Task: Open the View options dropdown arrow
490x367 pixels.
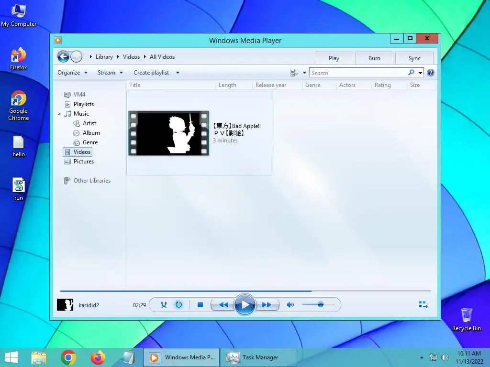Action: click(x=304, y=73)
